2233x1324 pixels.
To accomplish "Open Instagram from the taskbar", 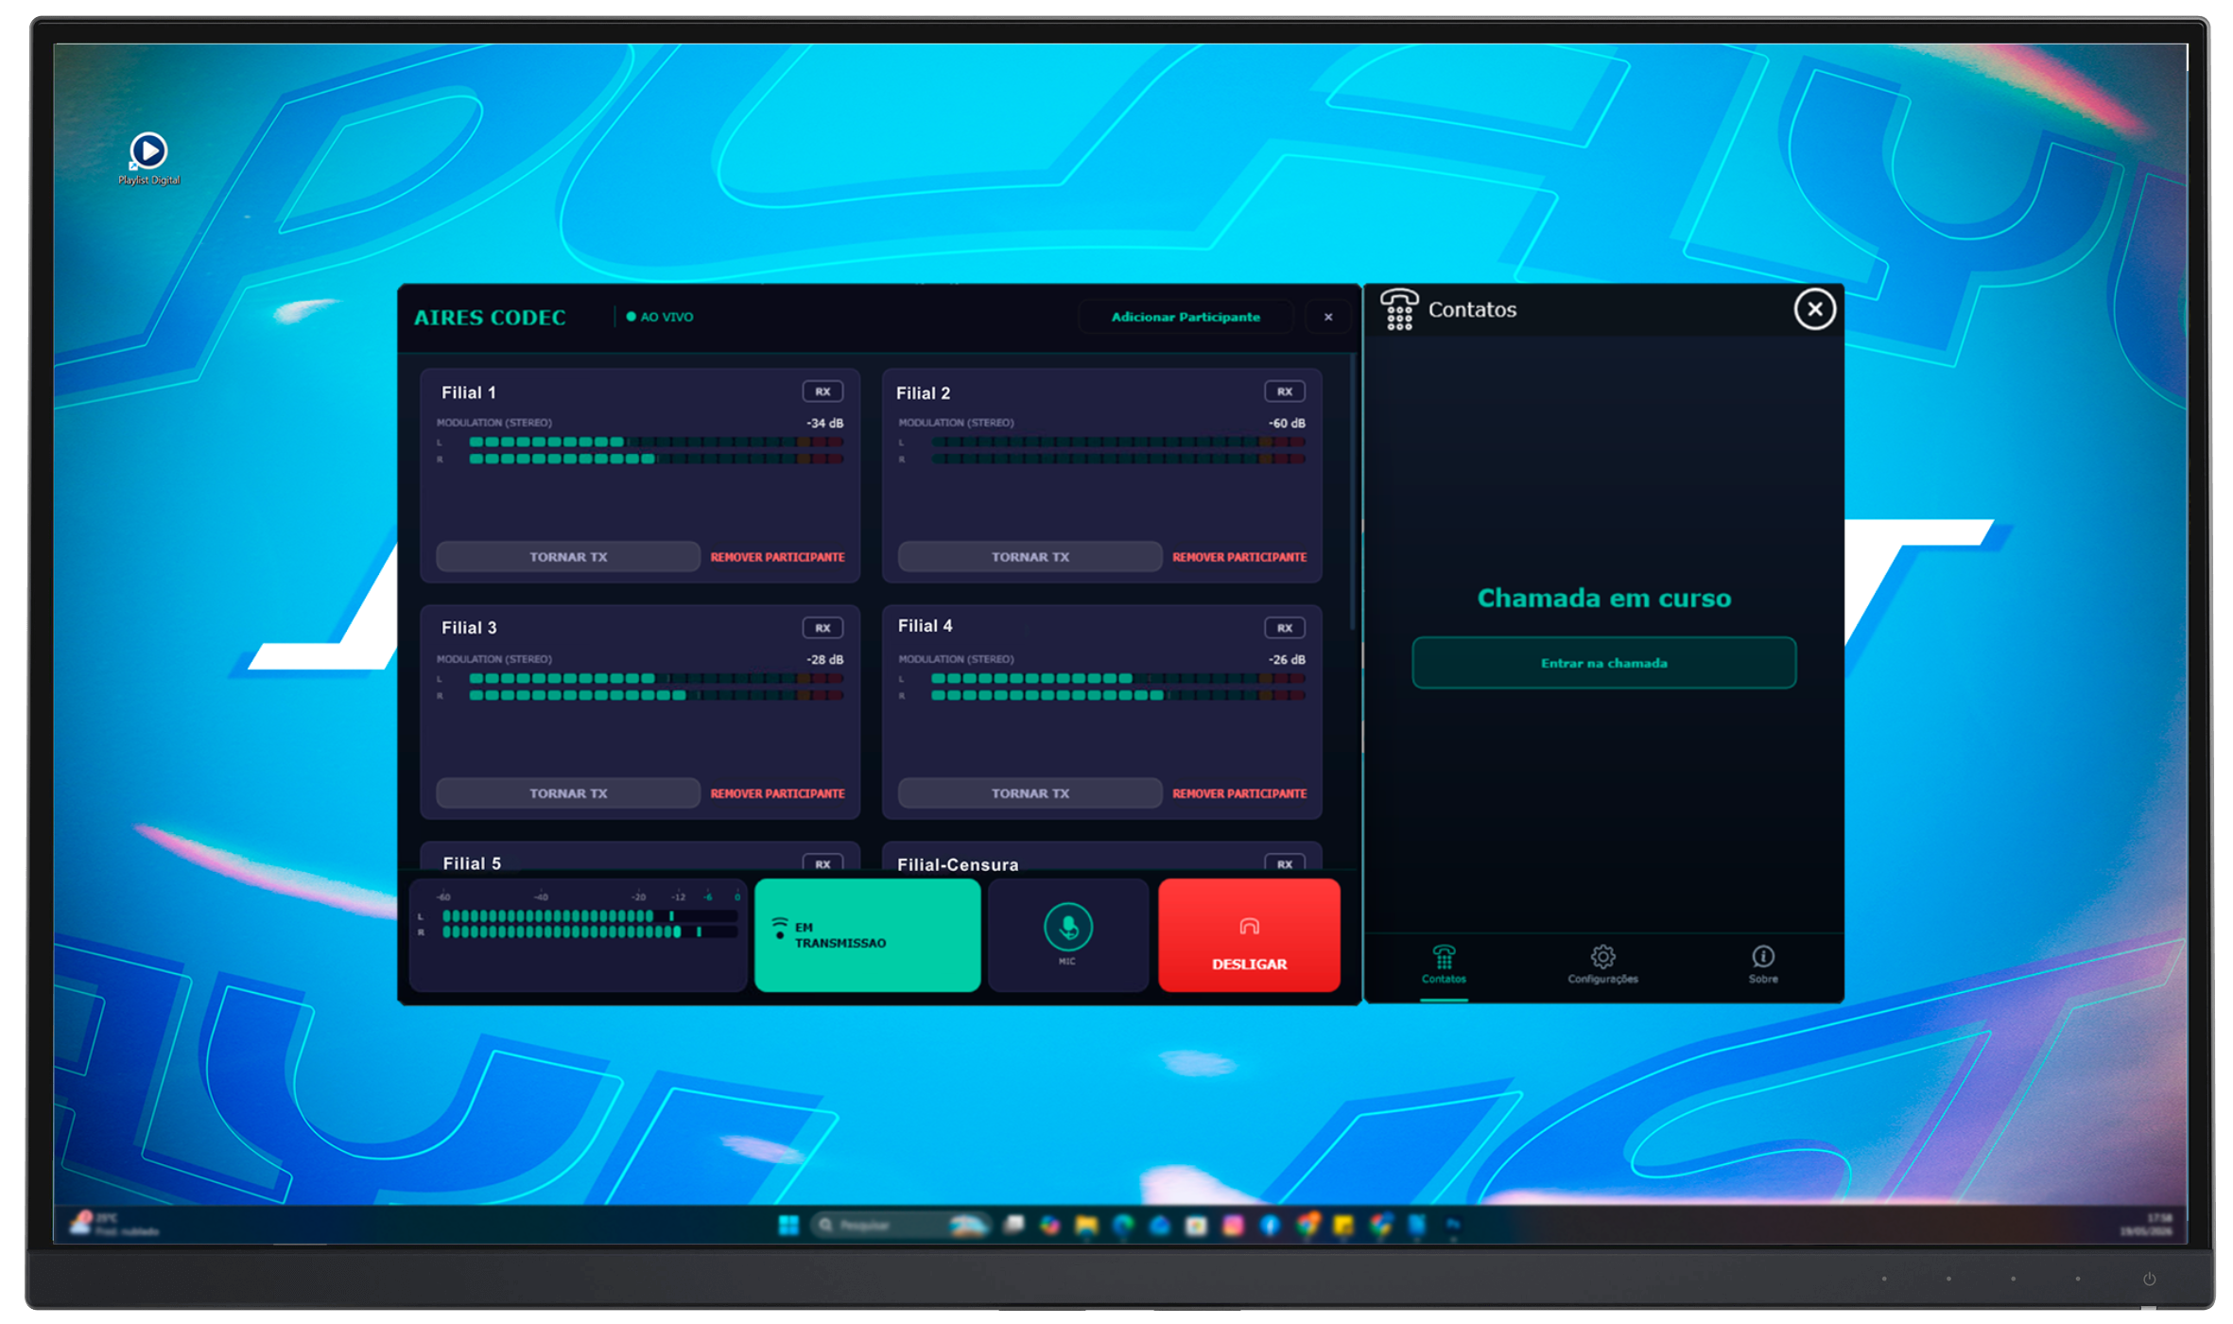I will point(1234,1226).
